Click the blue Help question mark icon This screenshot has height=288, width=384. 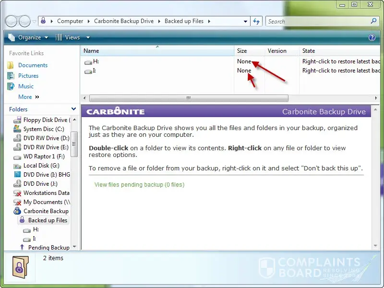point(372,37)
